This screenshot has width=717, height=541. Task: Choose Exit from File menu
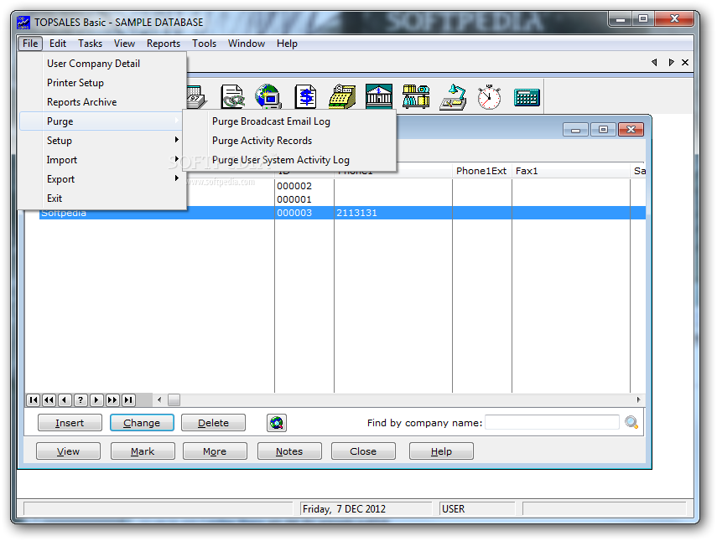click(x=102, y=198)
